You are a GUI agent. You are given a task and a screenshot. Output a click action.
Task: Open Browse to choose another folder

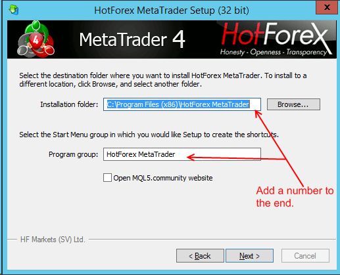[293, 104]
